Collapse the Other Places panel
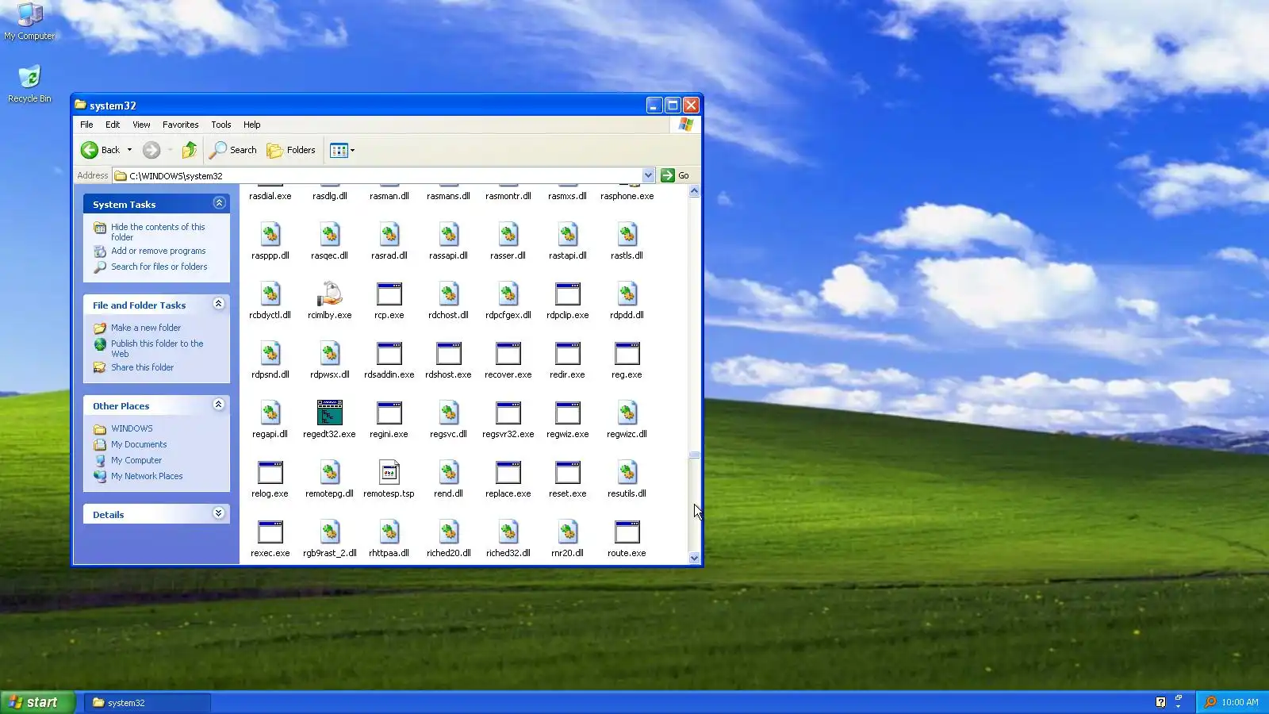The height and width of the screenshot is (714, 1269). [219, 405]
